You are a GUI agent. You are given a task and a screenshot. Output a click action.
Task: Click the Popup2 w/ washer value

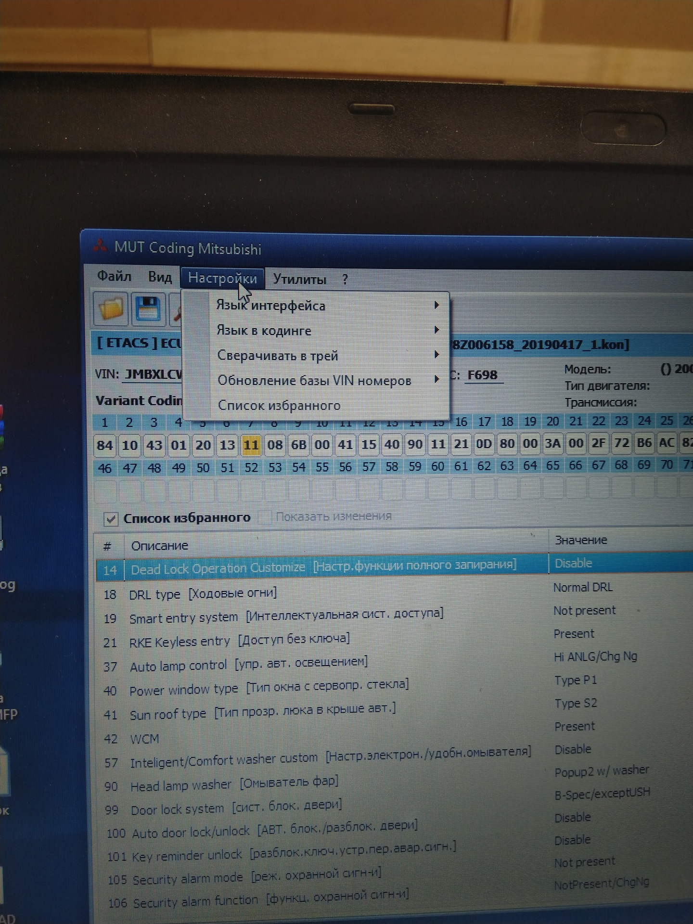[602, 771]
